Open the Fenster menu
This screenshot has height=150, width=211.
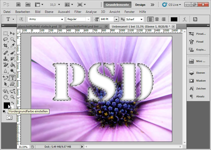pyautogui.click(x=130, y=12)
